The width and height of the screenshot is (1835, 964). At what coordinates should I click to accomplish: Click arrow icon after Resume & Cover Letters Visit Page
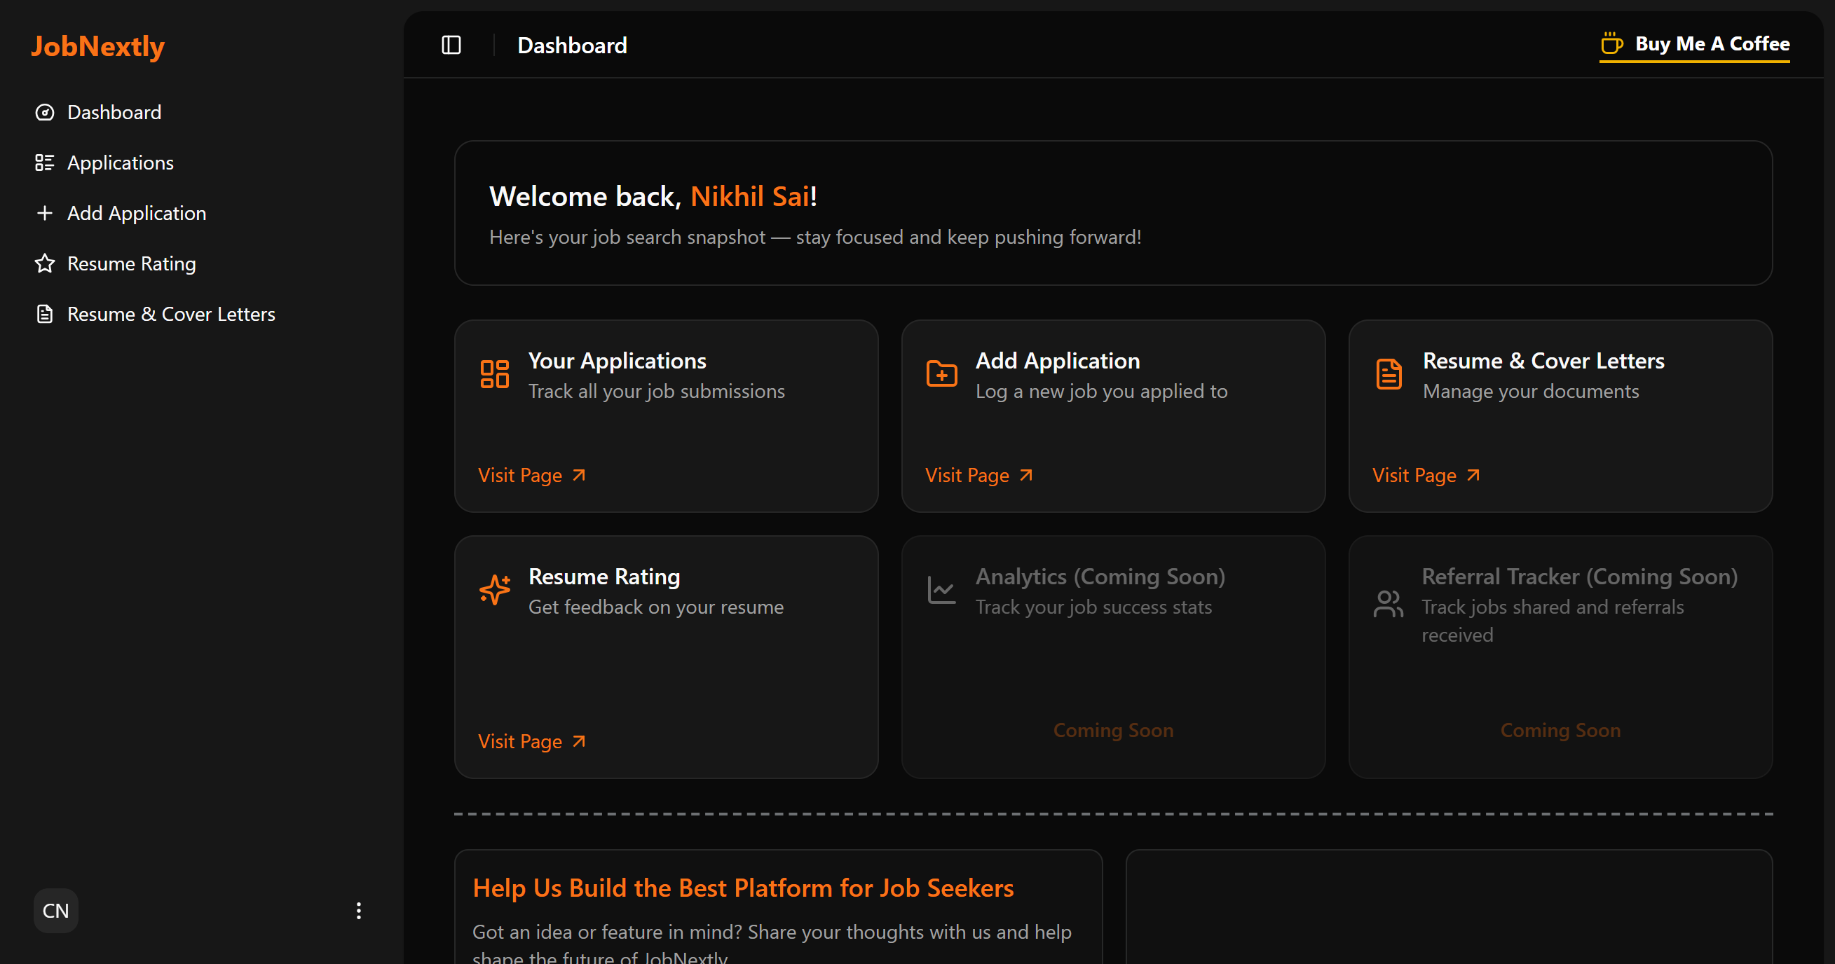tap(1473, 475)
